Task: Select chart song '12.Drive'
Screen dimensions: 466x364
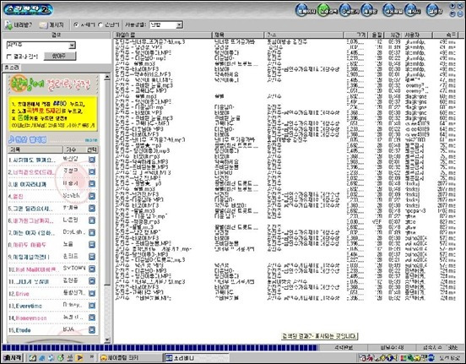Action: pos(19,294)
